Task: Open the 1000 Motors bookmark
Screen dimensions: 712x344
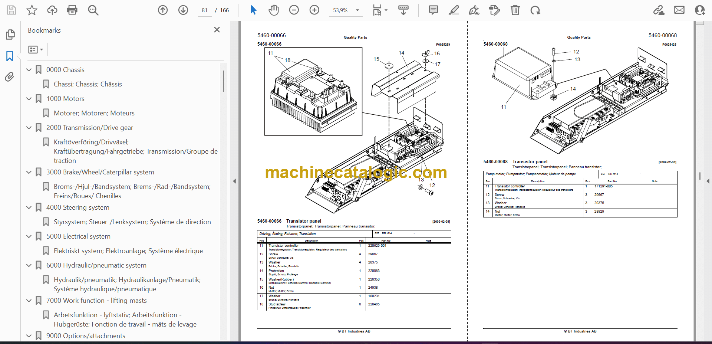Action: coord(65,99)
